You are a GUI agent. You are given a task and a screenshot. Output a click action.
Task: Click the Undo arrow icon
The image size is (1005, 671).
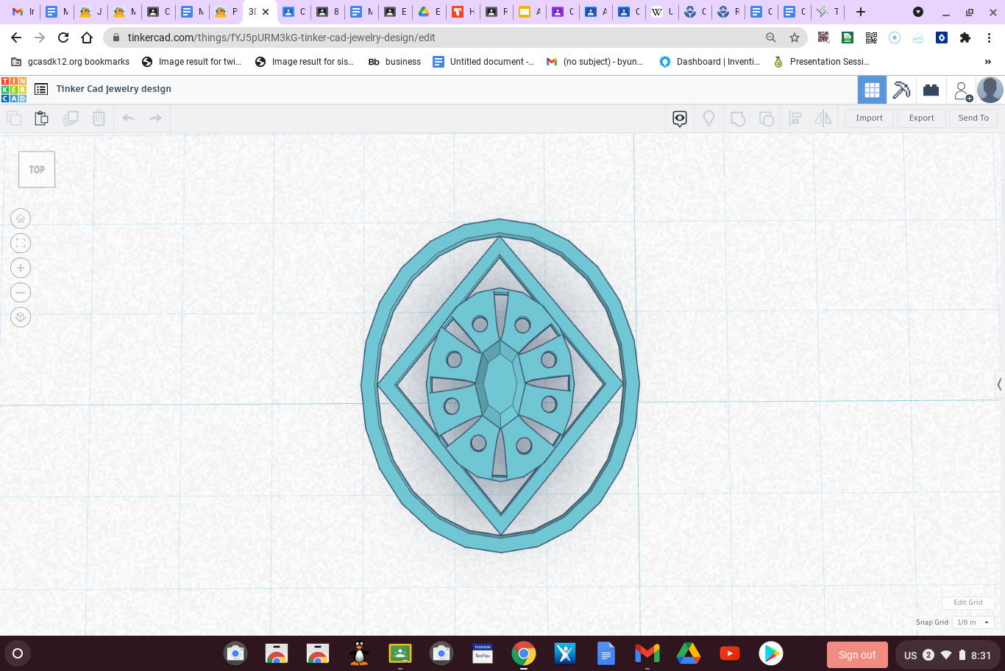pos(128,118)
